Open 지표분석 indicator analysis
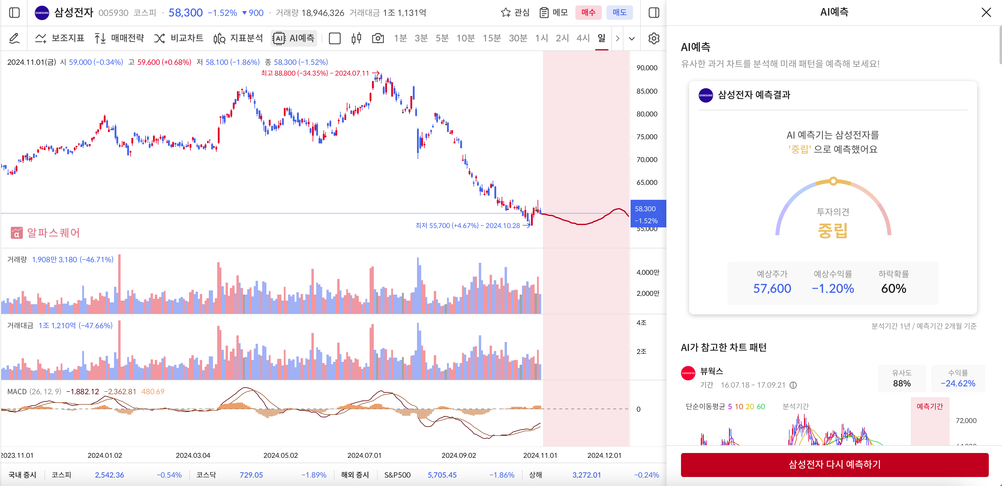This screenshot has width=1002, height=486. [238, 38]
